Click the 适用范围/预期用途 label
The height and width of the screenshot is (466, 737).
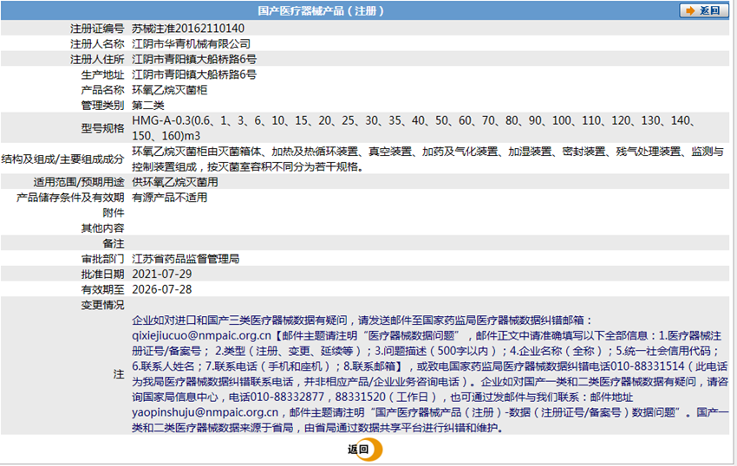(x=79, y=182)
